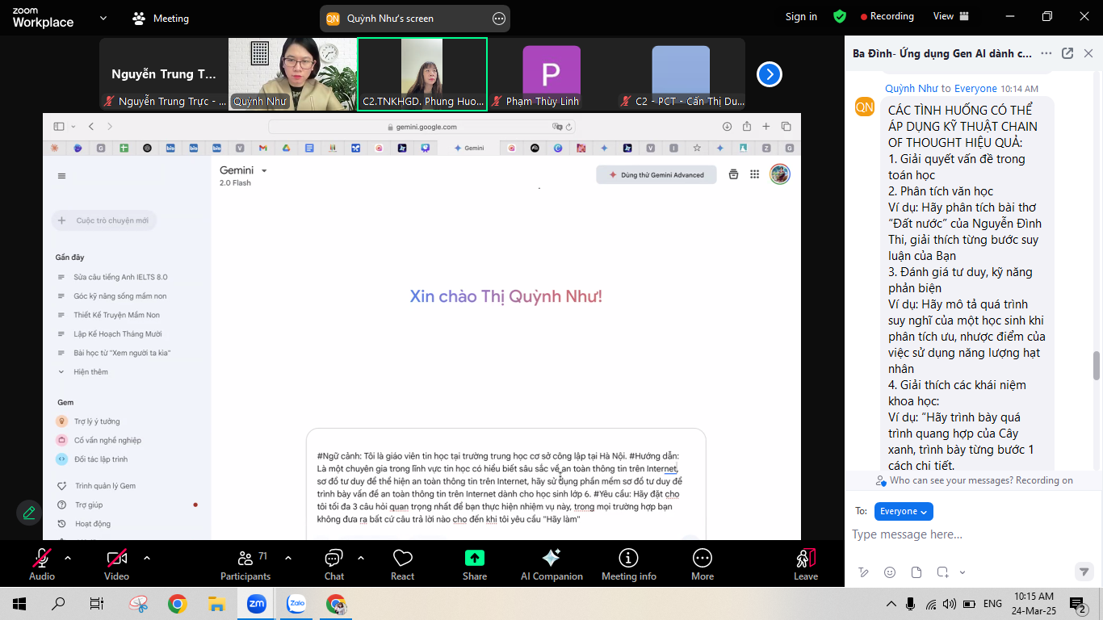Pop out the chat panel
This screenshot has width=1103, height=620.
click(1067, 53)
